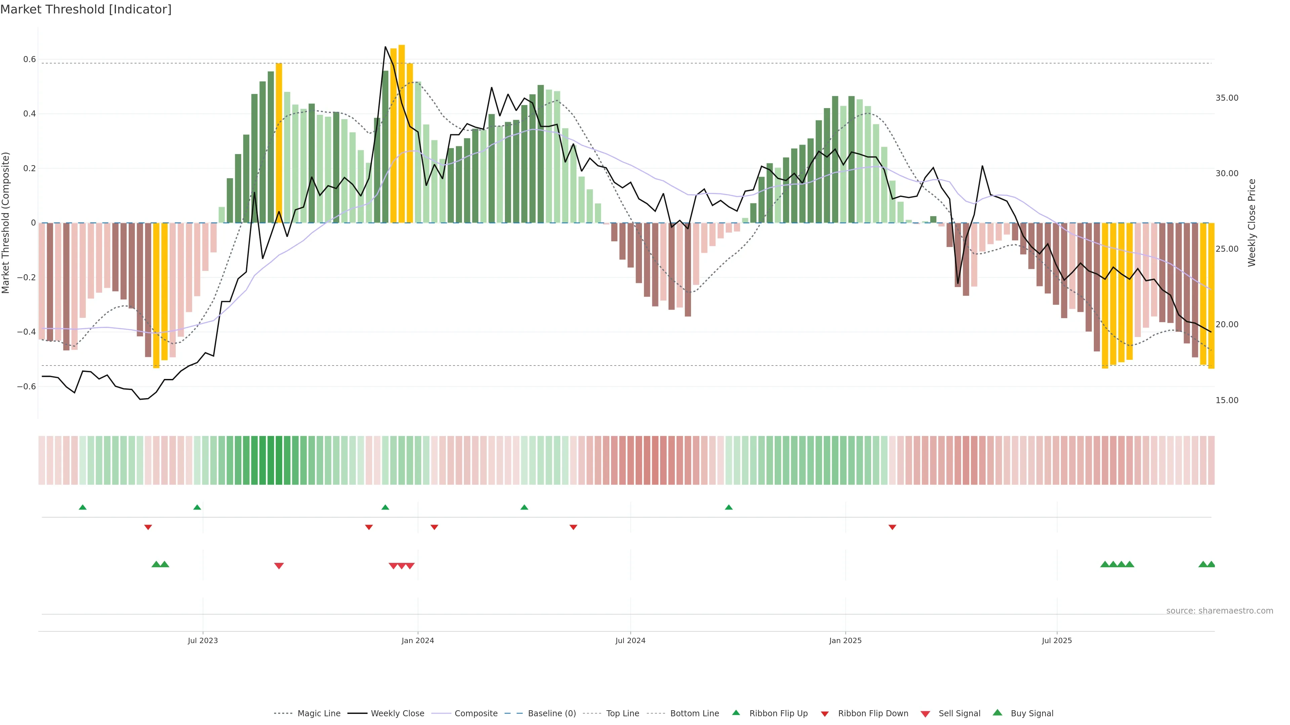The image size is (1290, 725).
Task: Click the Ribbon Flip Up marker between Jul 2024 and Jan 2025
Action: (729, 507)
